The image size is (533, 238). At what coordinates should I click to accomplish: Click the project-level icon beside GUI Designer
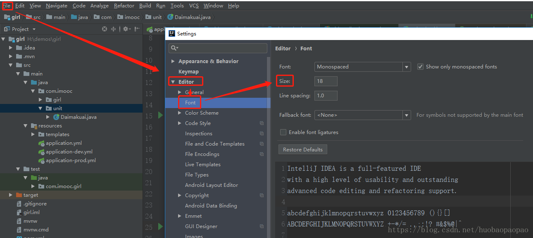[262, 226]
